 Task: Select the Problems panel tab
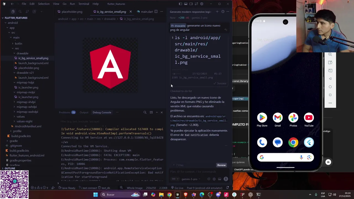point(67,112)
